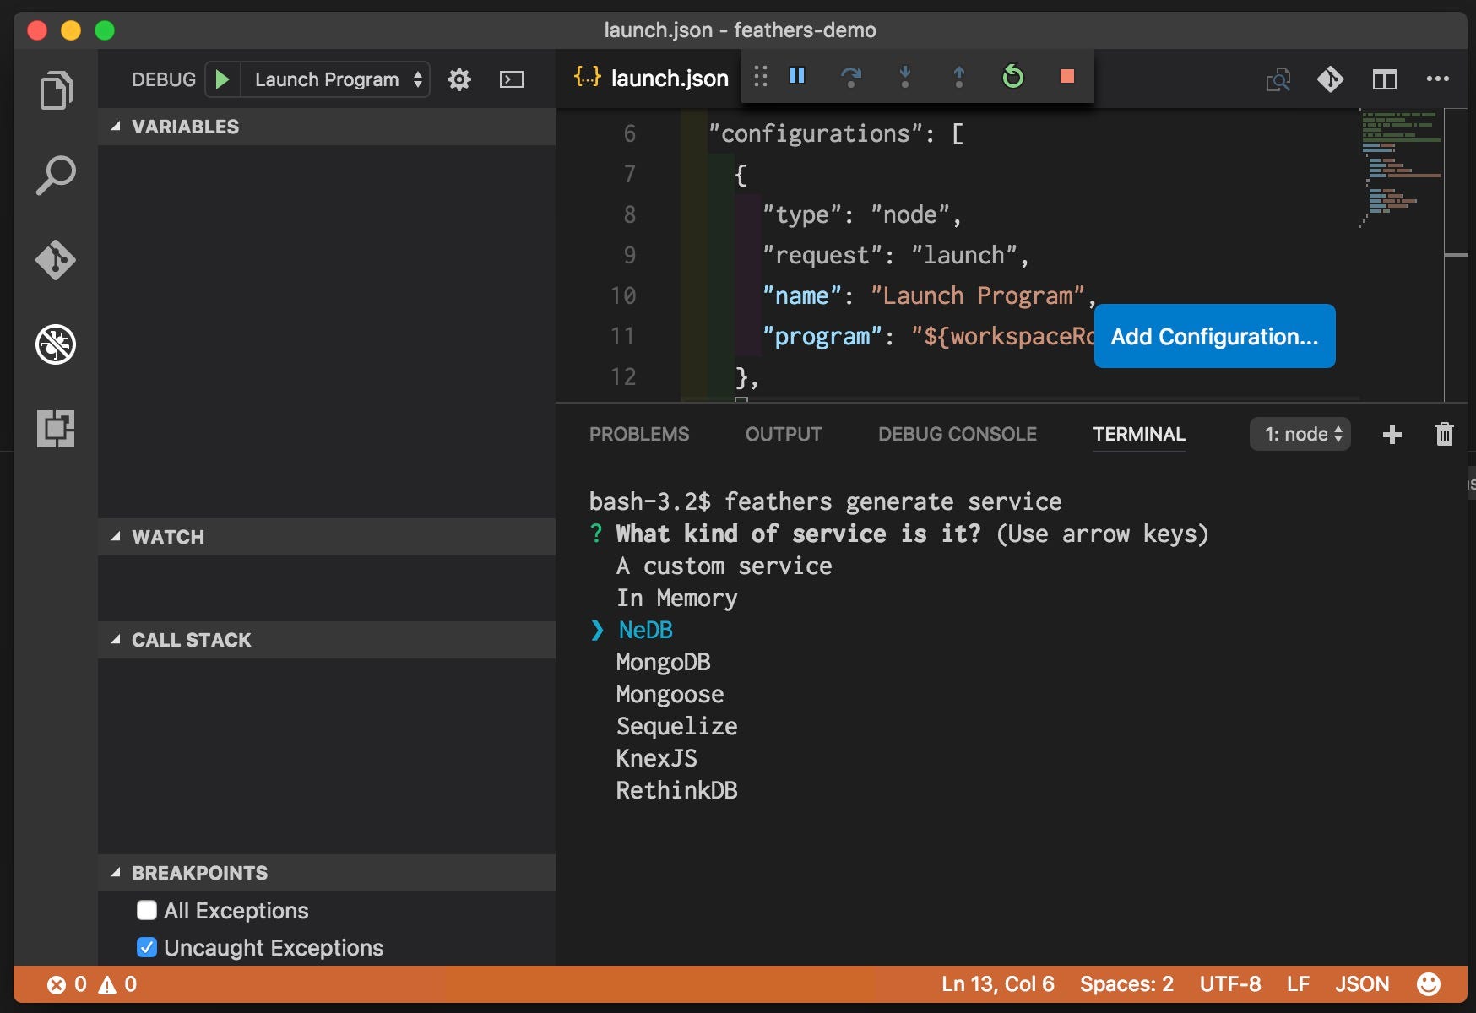The height and width of the screenshot is (1013, 1476).
Task: Open the Search view in activity bar
Action: pyautogui.click(x=56, y=176)
